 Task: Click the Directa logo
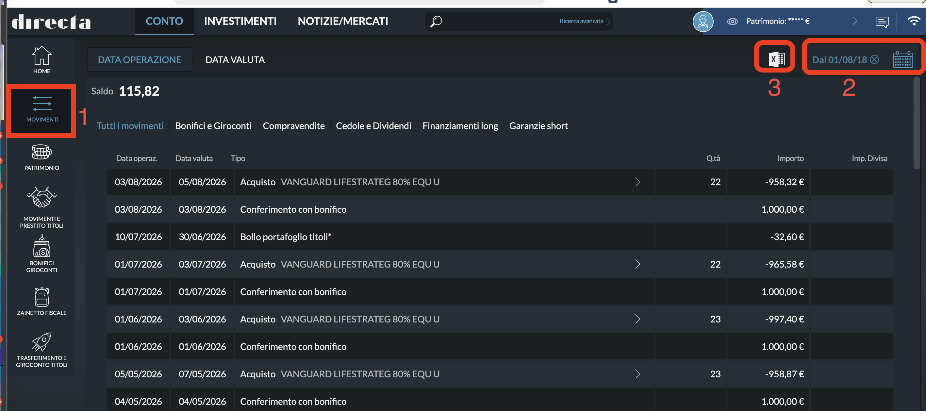51,22
